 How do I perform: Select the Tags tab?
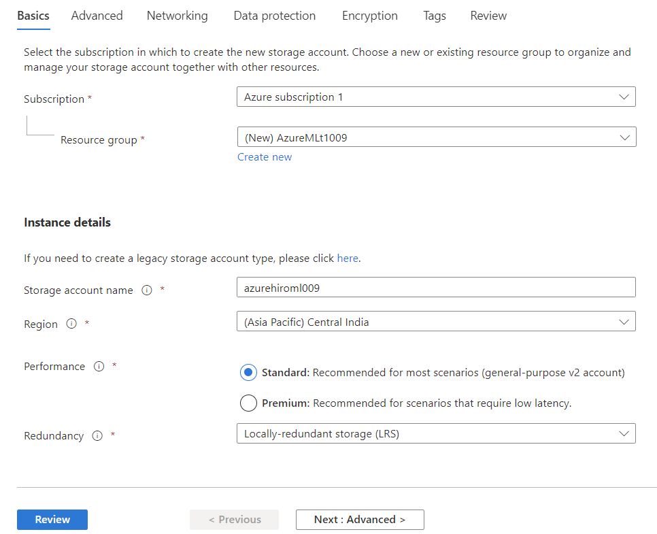(435, 16)
